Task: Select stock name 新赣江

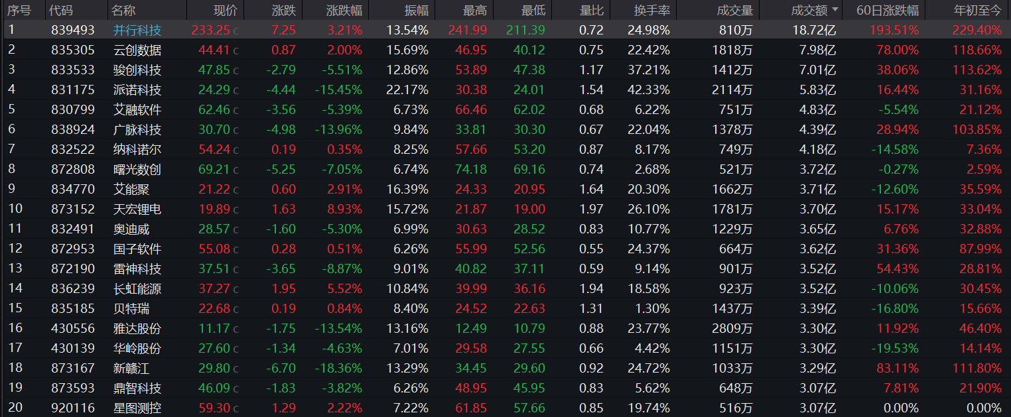Action: point(131,368)
